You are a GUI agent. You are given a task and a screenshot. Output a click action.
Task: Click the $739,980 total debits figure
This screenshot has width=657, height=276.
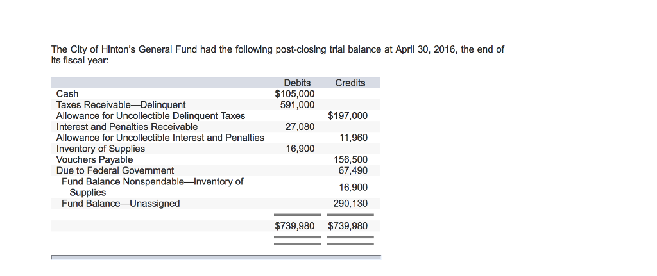(x=294, y=226)
